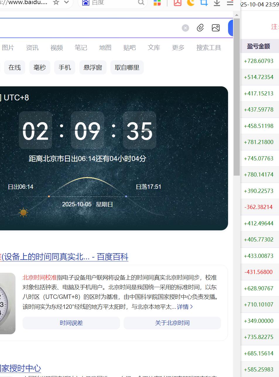Click the image search picture icon
This screenshot has width=279, height=377.
tap(216, 28)
